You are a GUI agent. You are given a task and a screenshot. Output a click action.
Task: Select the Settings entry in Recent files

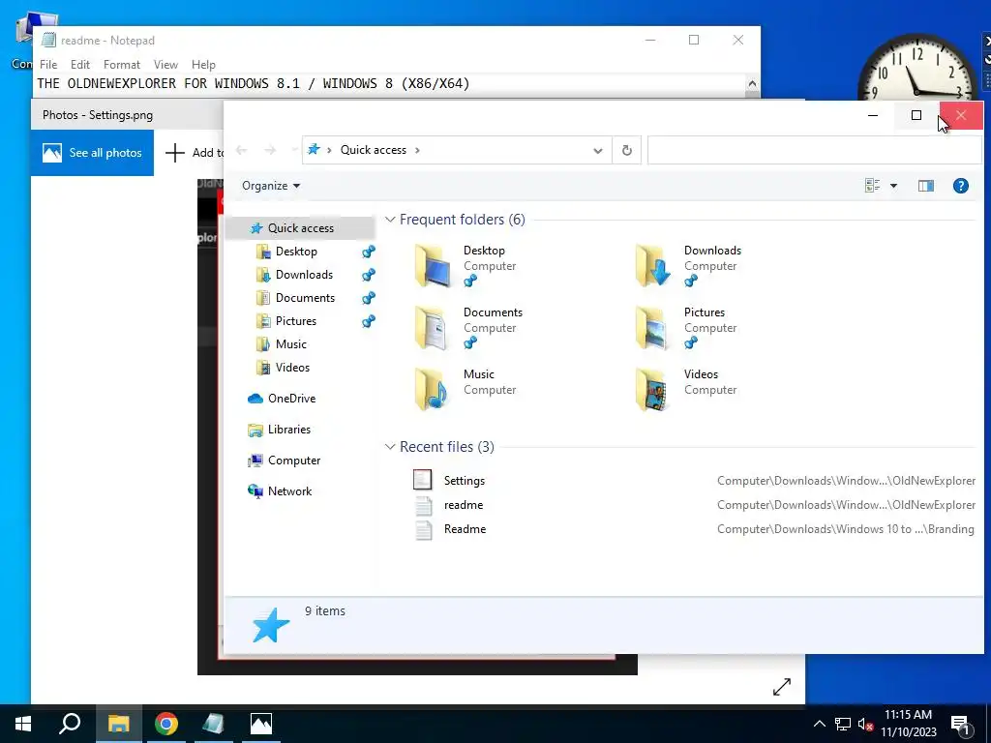click(693, 481)
